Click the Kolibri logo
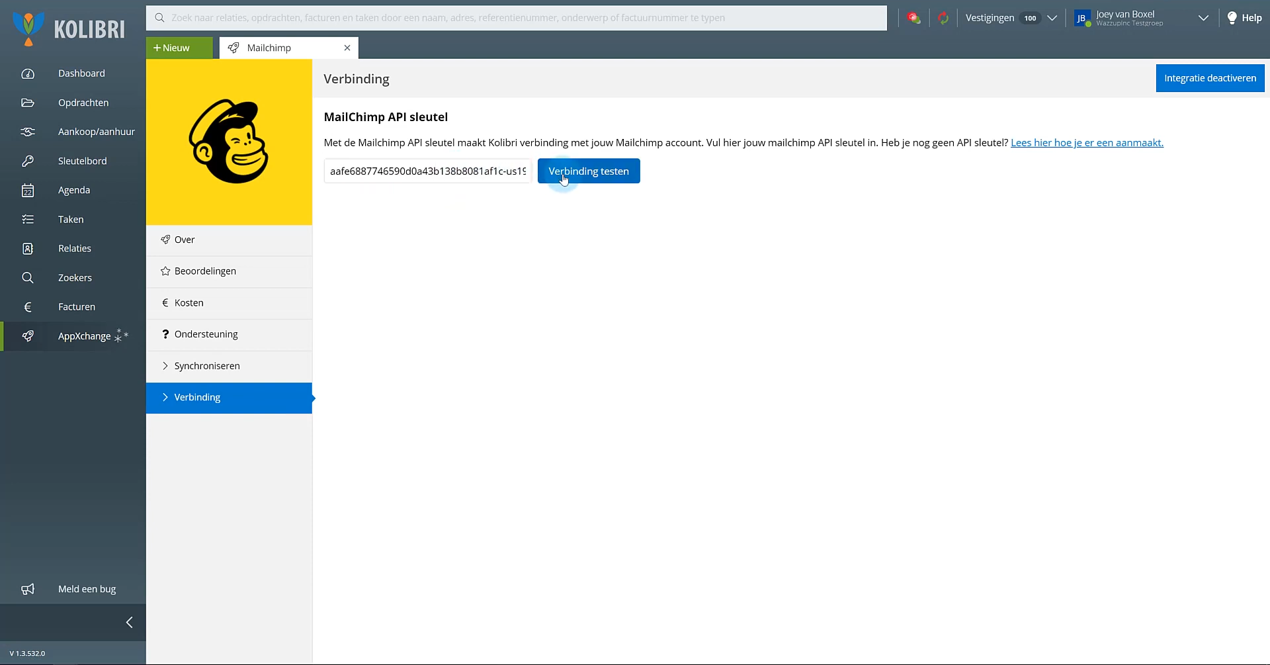 tap(69, 28)
